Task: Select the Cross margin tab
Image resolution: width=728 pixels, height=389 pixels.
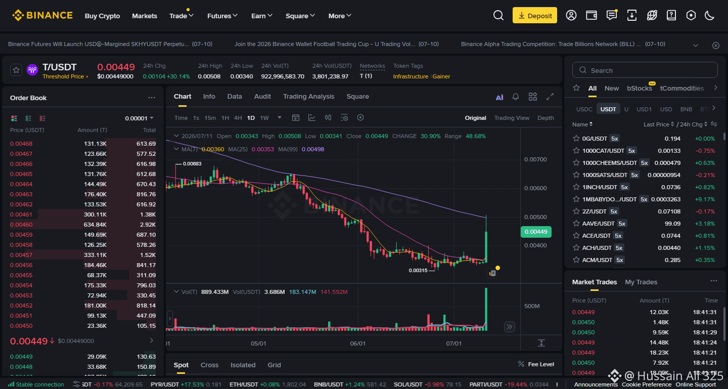Action: click(x=209, y=365)
